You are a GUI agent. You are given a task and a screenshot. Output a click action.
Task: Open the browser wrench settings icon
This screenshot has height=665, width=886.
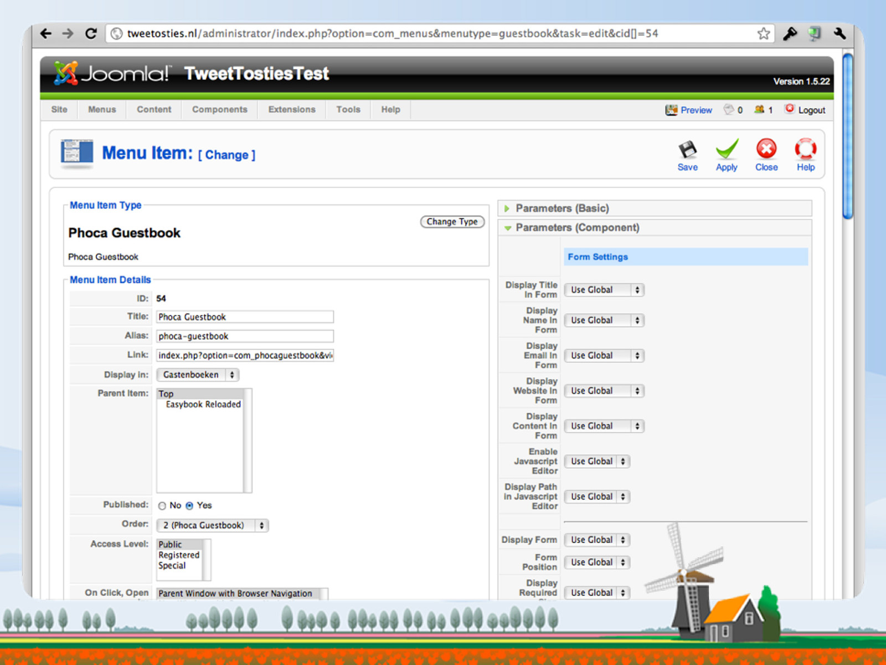pyautogui.click(x=839, y=33)
